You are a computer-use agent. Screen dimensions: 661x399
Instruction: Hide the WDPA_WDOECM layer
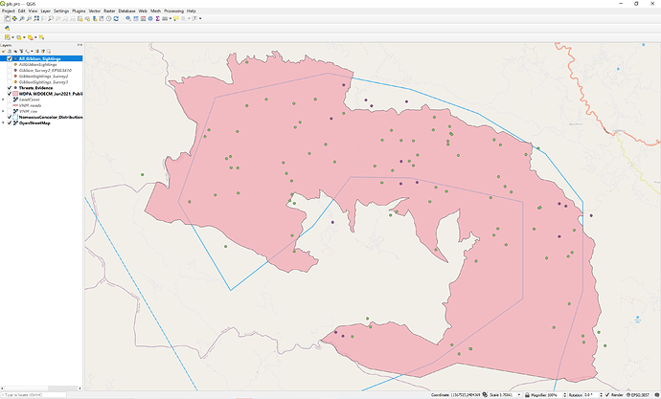(10, 94)
